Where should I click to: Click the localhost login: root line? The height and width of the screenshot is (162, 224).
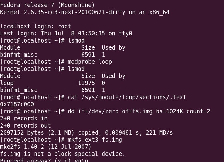coord(35,26)
